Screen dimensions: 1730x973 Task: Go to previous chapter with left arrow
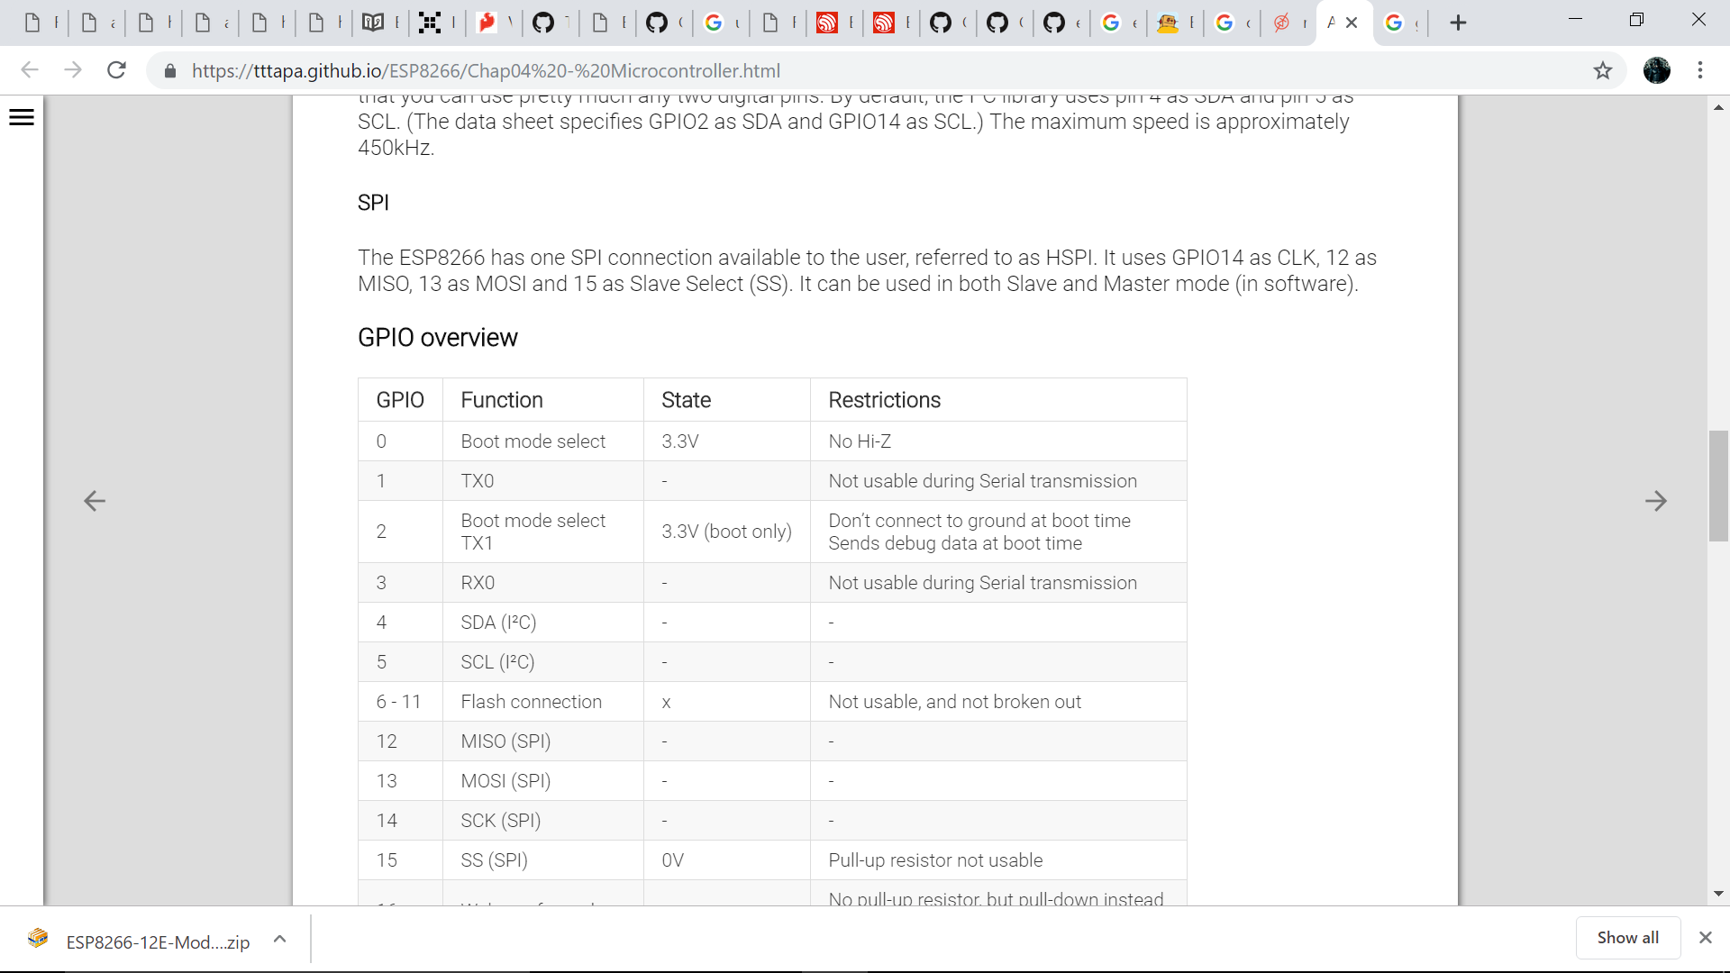pos(95,501)
